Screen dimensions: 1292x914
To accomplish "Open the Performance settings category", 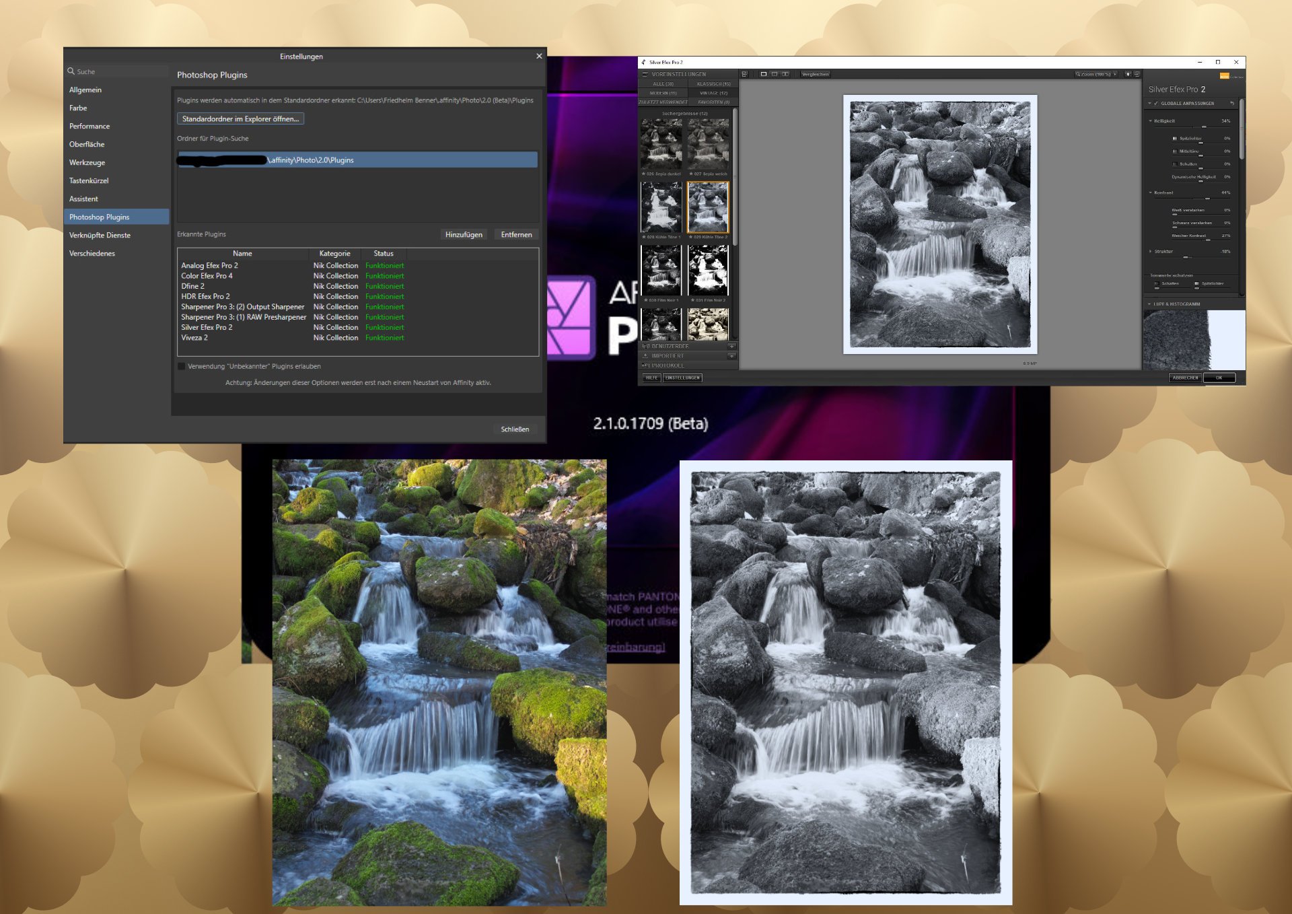I will 117,126.
